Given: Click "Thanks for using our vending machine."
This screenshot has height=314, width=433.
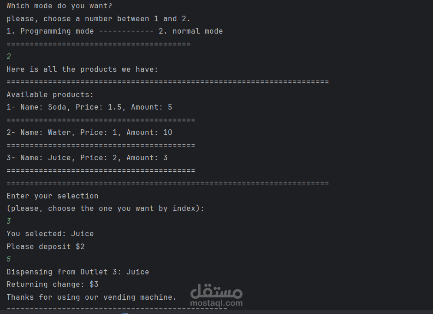Looking at the screenshot, I should (91, 297).
